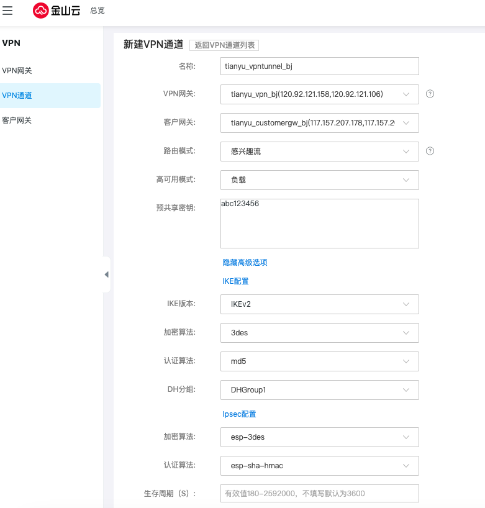Select VPN通道 in the sidebar

[17, 96]
